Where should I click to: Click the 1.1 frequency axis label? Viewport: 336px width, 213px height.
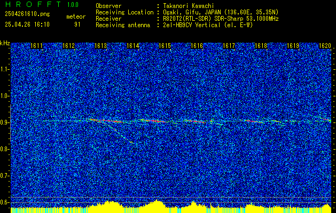pyautogui.click(x=5, y=69)
